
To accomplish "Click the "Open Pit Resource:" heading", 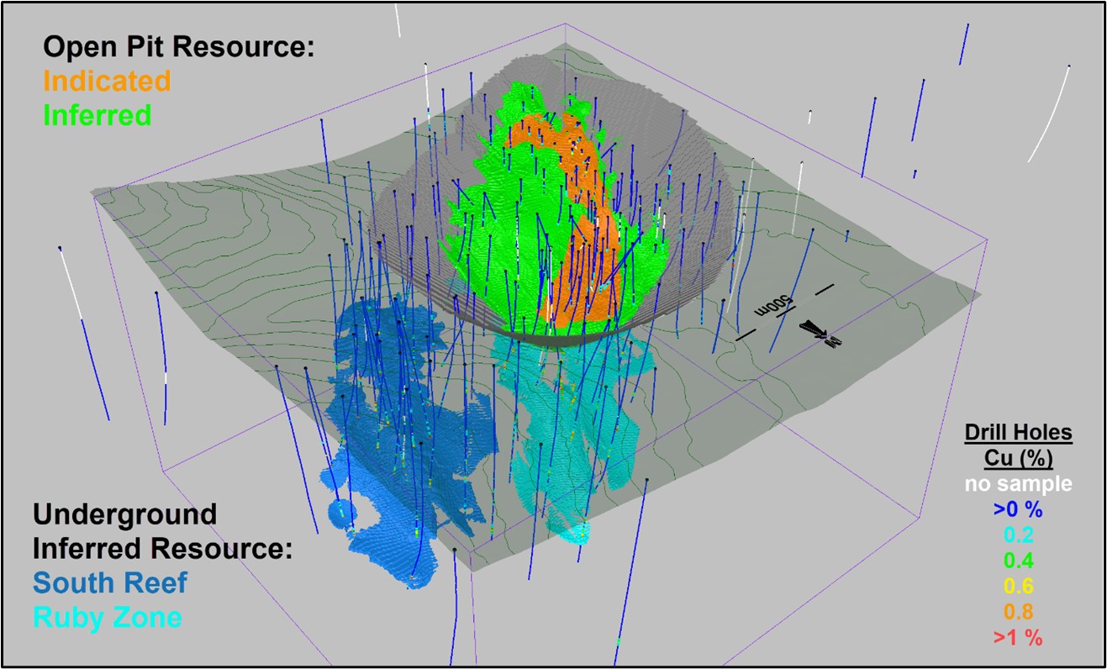I will (178, 47).
